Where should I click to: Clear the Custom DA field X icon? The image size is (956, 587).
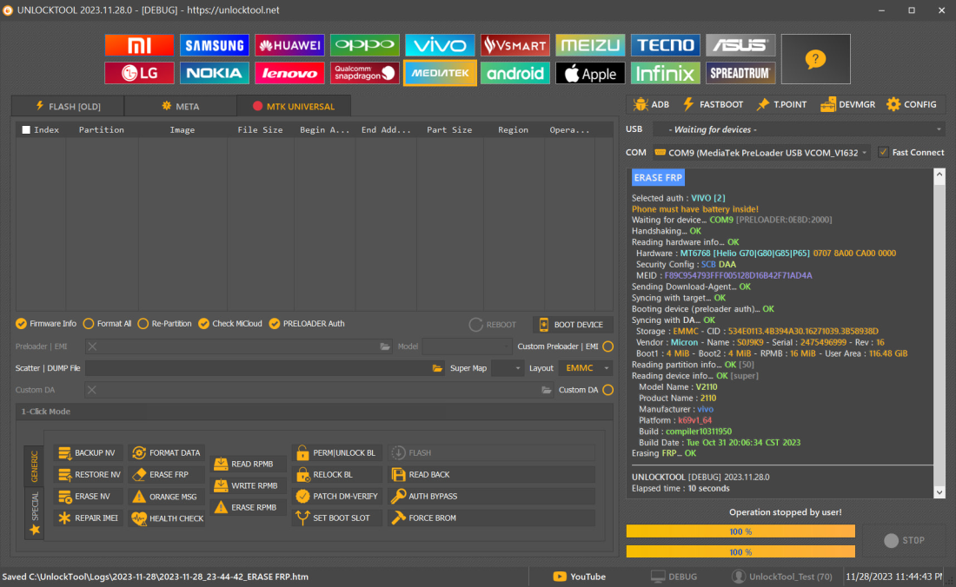[92, 390]
